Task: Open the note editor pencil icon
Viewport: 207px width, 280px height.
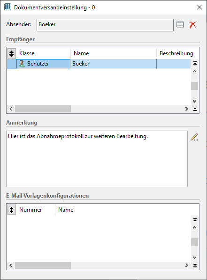Action: point(194,137)
